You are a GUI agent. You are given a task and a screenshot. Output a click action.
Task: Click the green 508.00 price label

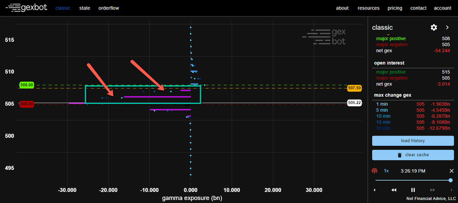(x=27, y=85)
